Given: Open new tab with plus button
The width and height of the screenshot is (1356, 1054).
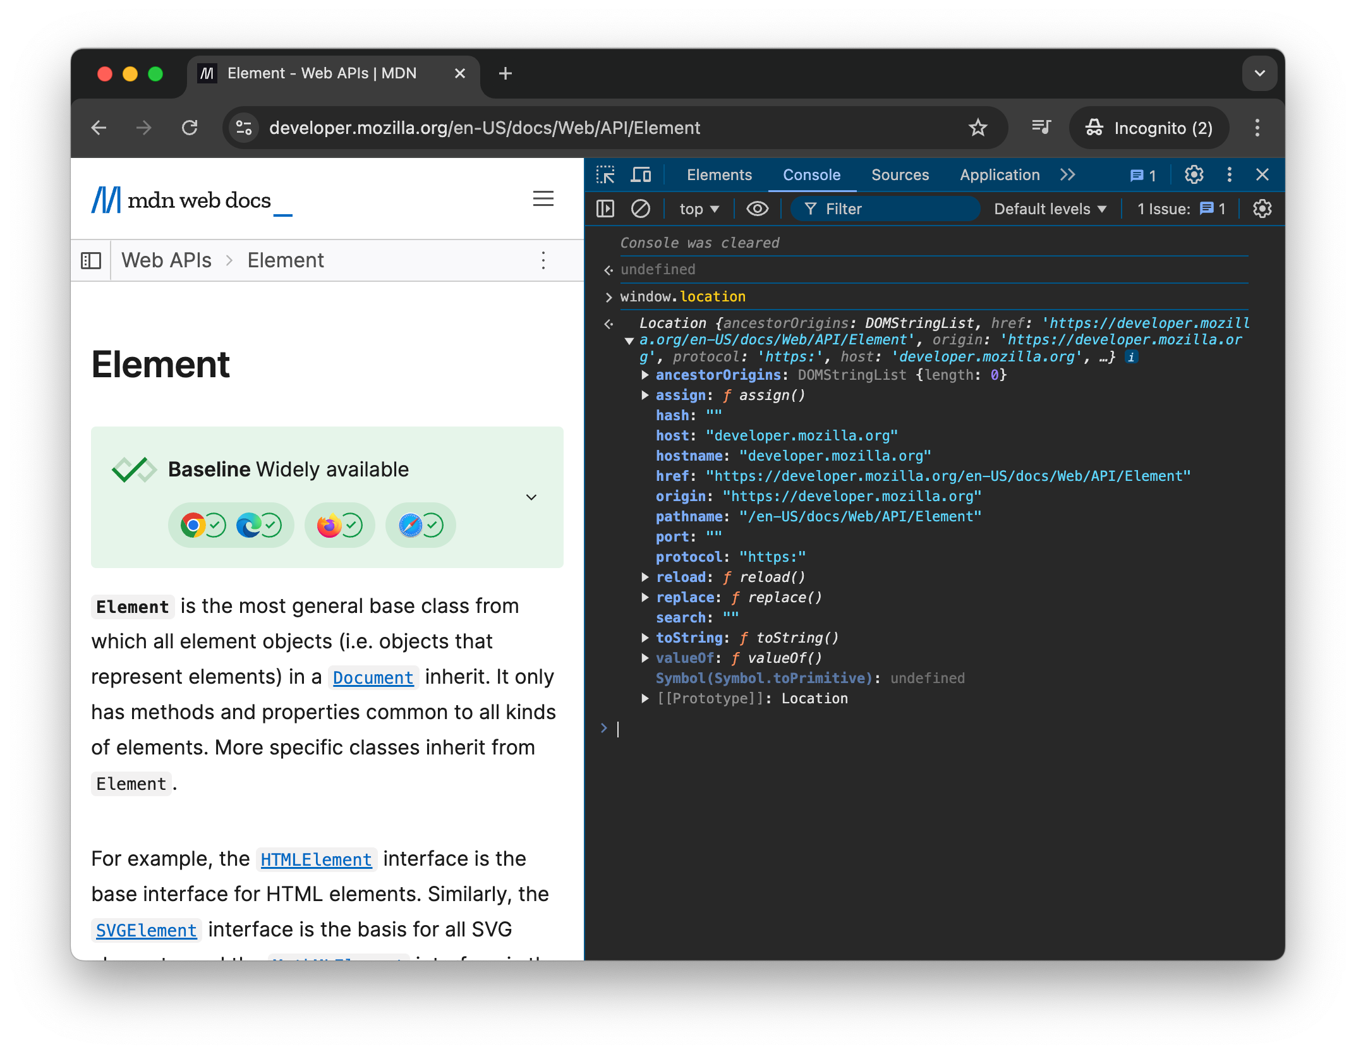Looking at the screenshot, I should tap(505, 74).
